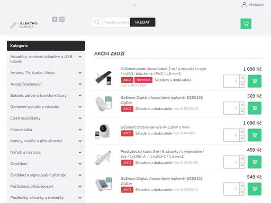This screenshot has height=203, width=271.
Task: Add GoSmart teploměr EGS0102 to cart
Action: (255, 108)
